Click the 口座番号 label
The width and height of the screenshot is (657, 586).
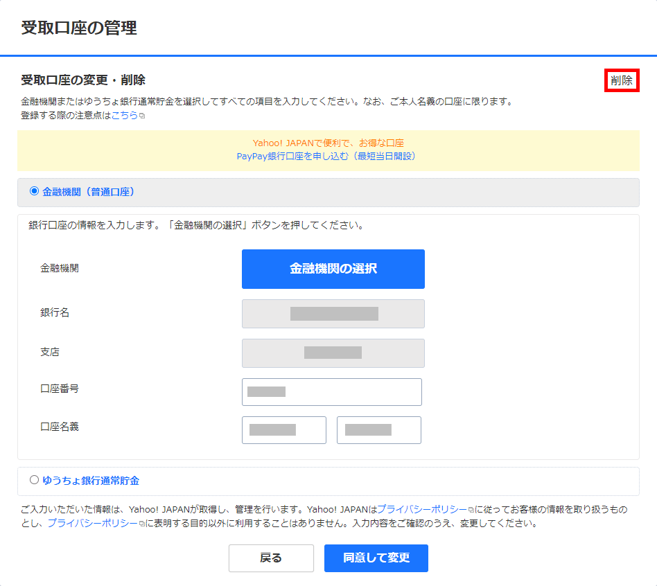(x=60, y=389)
